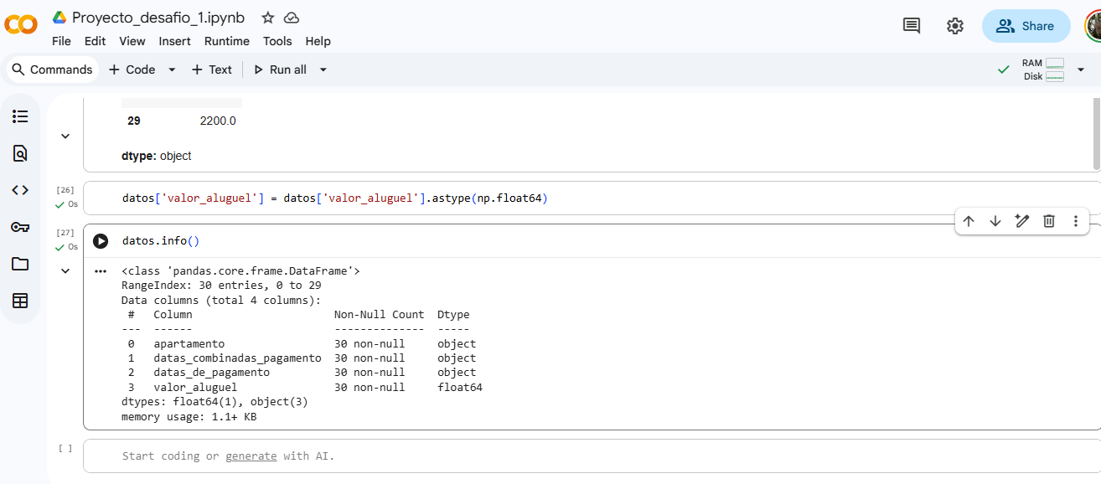The height and width of the screenshot is (484, 1101).
Task: Click the generate link in empty cell
Action: (x=251, y=456)
